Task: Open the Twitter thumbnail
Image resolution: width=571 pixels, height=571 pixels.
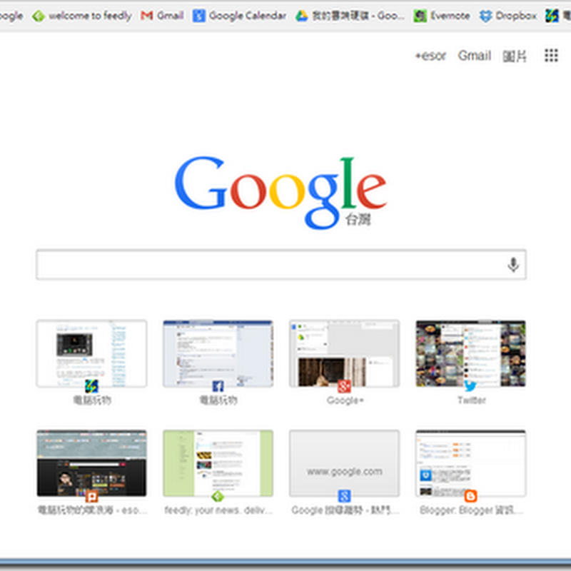Action: [470, 353]
